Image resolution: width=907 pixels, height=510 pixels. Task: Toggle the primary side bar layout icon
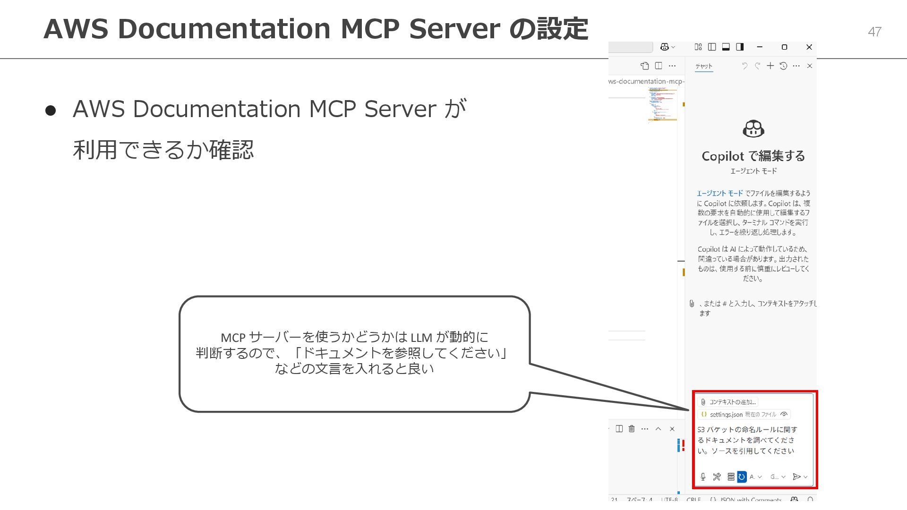coord(712,47)
